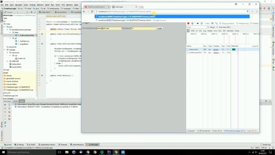Open the address bar suggestions dropdown arrow
Screen dimensions: 275x155
[247, 12]
